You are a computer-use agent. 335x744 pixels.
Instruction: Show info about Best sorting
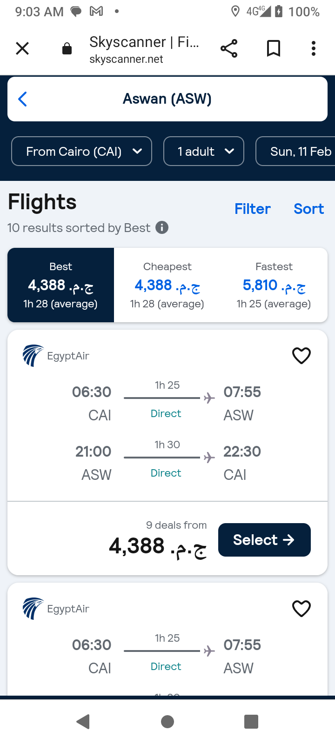click(162, 228)
